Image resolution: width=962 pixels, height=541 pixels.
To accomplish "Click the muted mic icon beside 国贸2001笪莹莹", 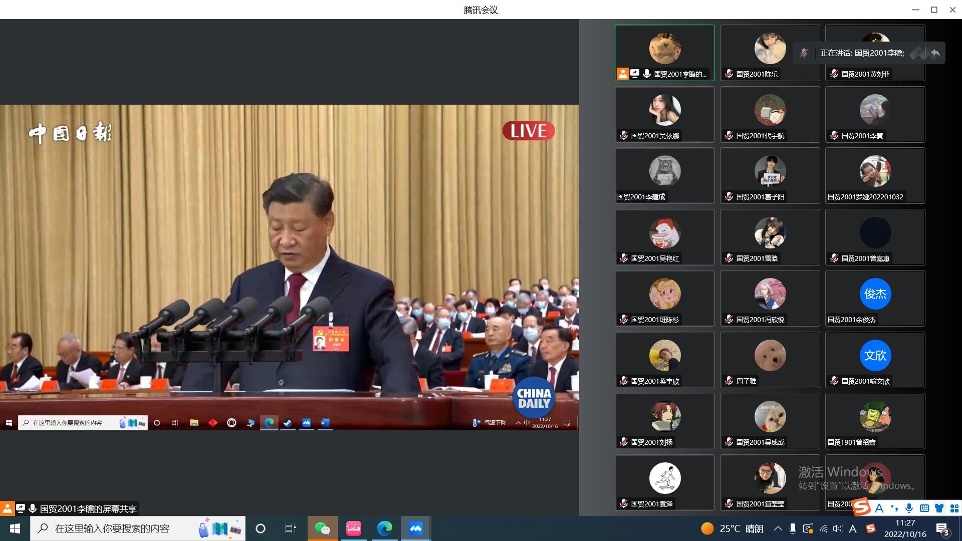I will point(729,504).
